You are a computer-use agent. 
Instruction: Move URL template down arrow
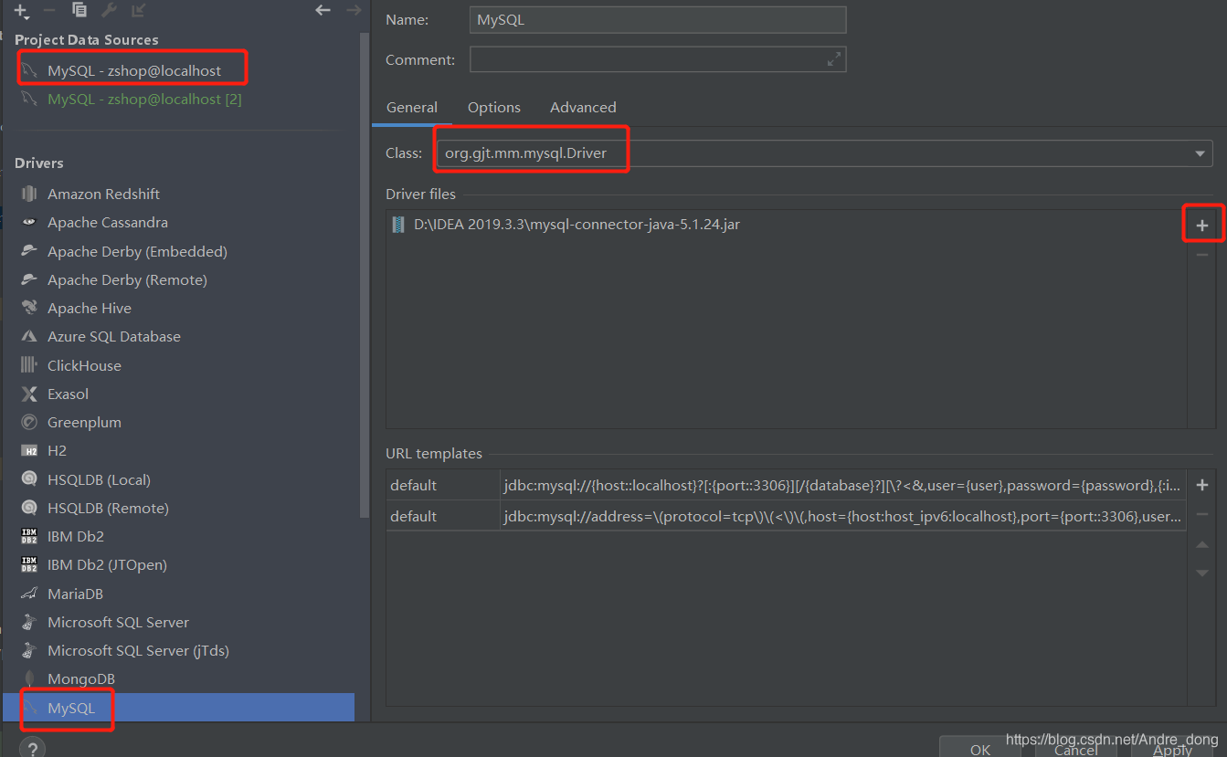point(1202,573)
